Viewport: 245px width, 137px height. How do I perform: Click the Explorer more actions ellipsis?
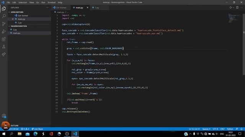pos(47,8)
